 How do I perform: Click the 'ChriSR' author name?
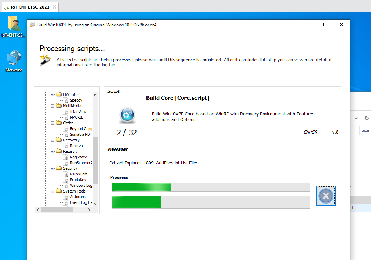pyautogui.click(x=310, y=132)
